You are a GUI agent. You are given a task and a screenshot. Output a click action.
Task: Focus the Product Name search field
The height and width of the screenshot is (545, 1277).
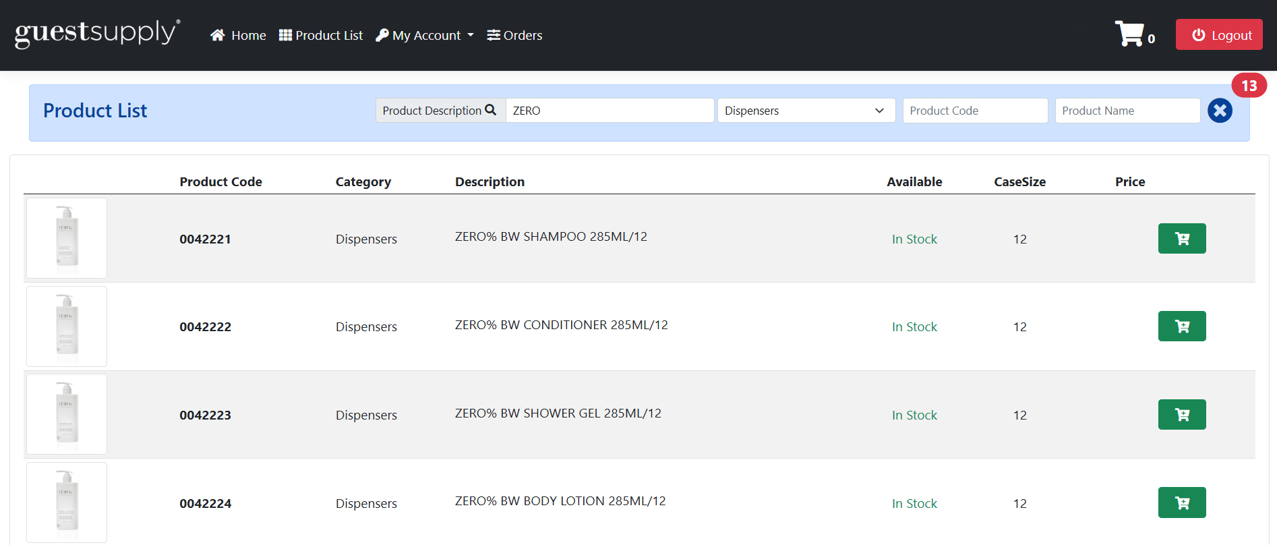pos(1127,111)
